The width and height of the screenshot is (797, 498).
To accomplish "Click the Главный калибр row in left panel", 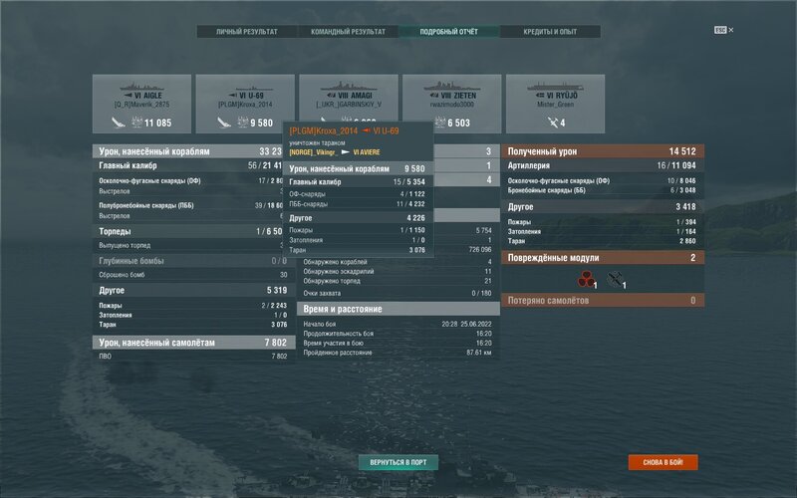I will point(187,165).
